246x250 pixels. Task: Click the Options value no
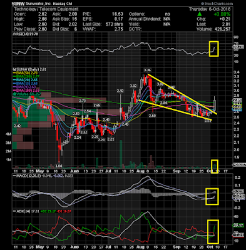pyautogui.click(x=167, y=14)
